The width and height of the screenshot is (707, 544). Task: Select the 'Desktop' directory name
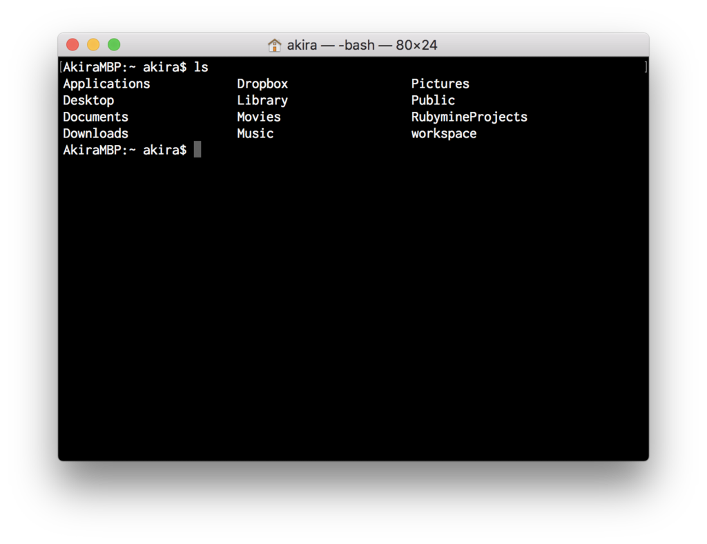coord(88,101)
